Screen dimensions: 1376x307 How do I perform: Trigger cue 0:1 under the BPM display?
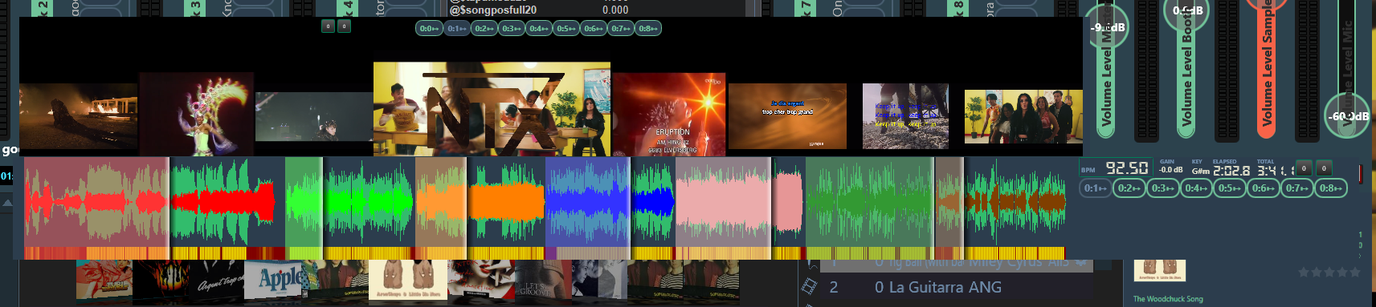1096,188
